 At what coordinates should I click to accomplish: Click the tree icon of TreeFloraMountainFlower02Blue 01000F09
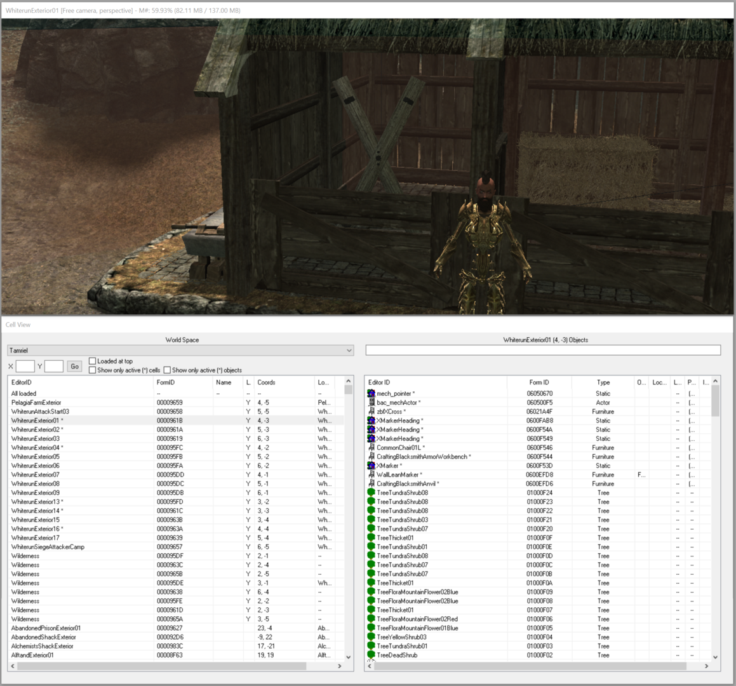[x=371, y=592]
